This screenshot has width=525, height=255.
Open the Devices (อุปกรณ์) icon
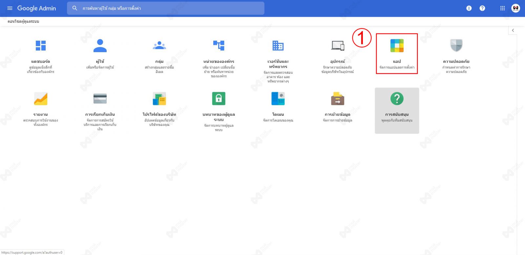[338, 46]
